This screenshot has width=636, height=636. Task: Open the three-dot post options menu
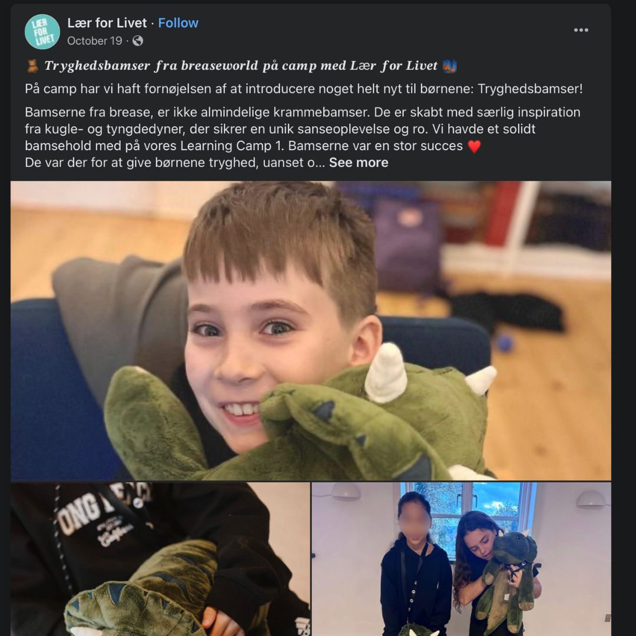581,30
